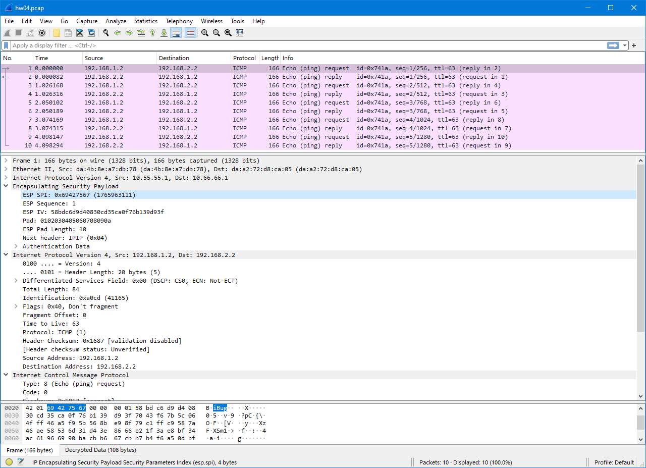Click the Protocol column header
This screenshot has width=646, height=468.
pos(245,58)
